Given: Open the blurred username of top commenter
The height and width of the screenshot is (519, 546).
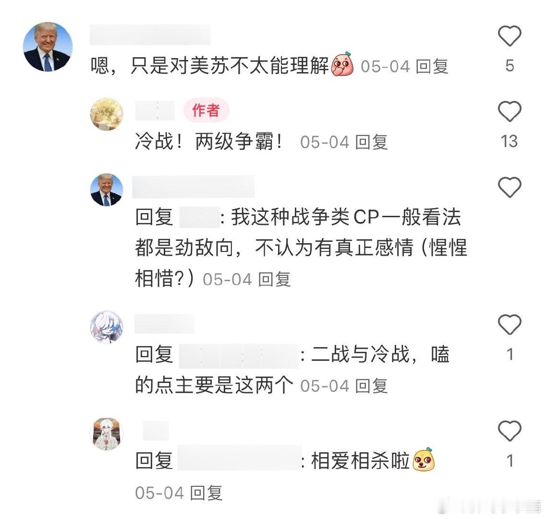Looking at the screenshot, I should pyautogui.click(x=150, y=35).
